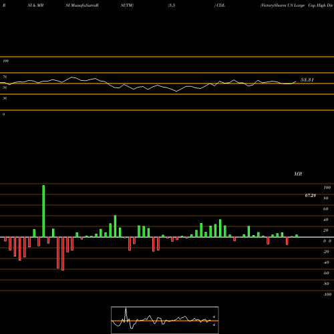
Task: Click the ') CDL' header text
Action: pos(220,5)
